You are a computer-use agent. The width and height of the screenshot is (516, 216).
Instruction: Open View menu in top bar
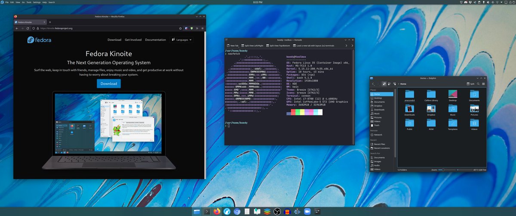[18, 2]
